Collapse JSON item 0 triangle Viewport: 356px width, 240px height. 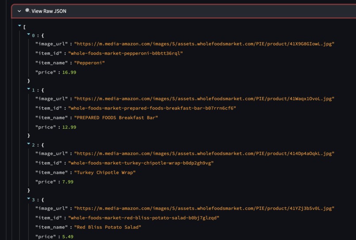(x=29, y=34)
